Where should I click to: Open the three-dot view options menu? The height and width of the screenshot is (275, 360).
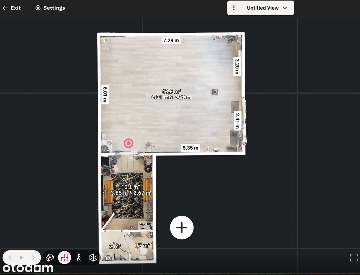234,8
